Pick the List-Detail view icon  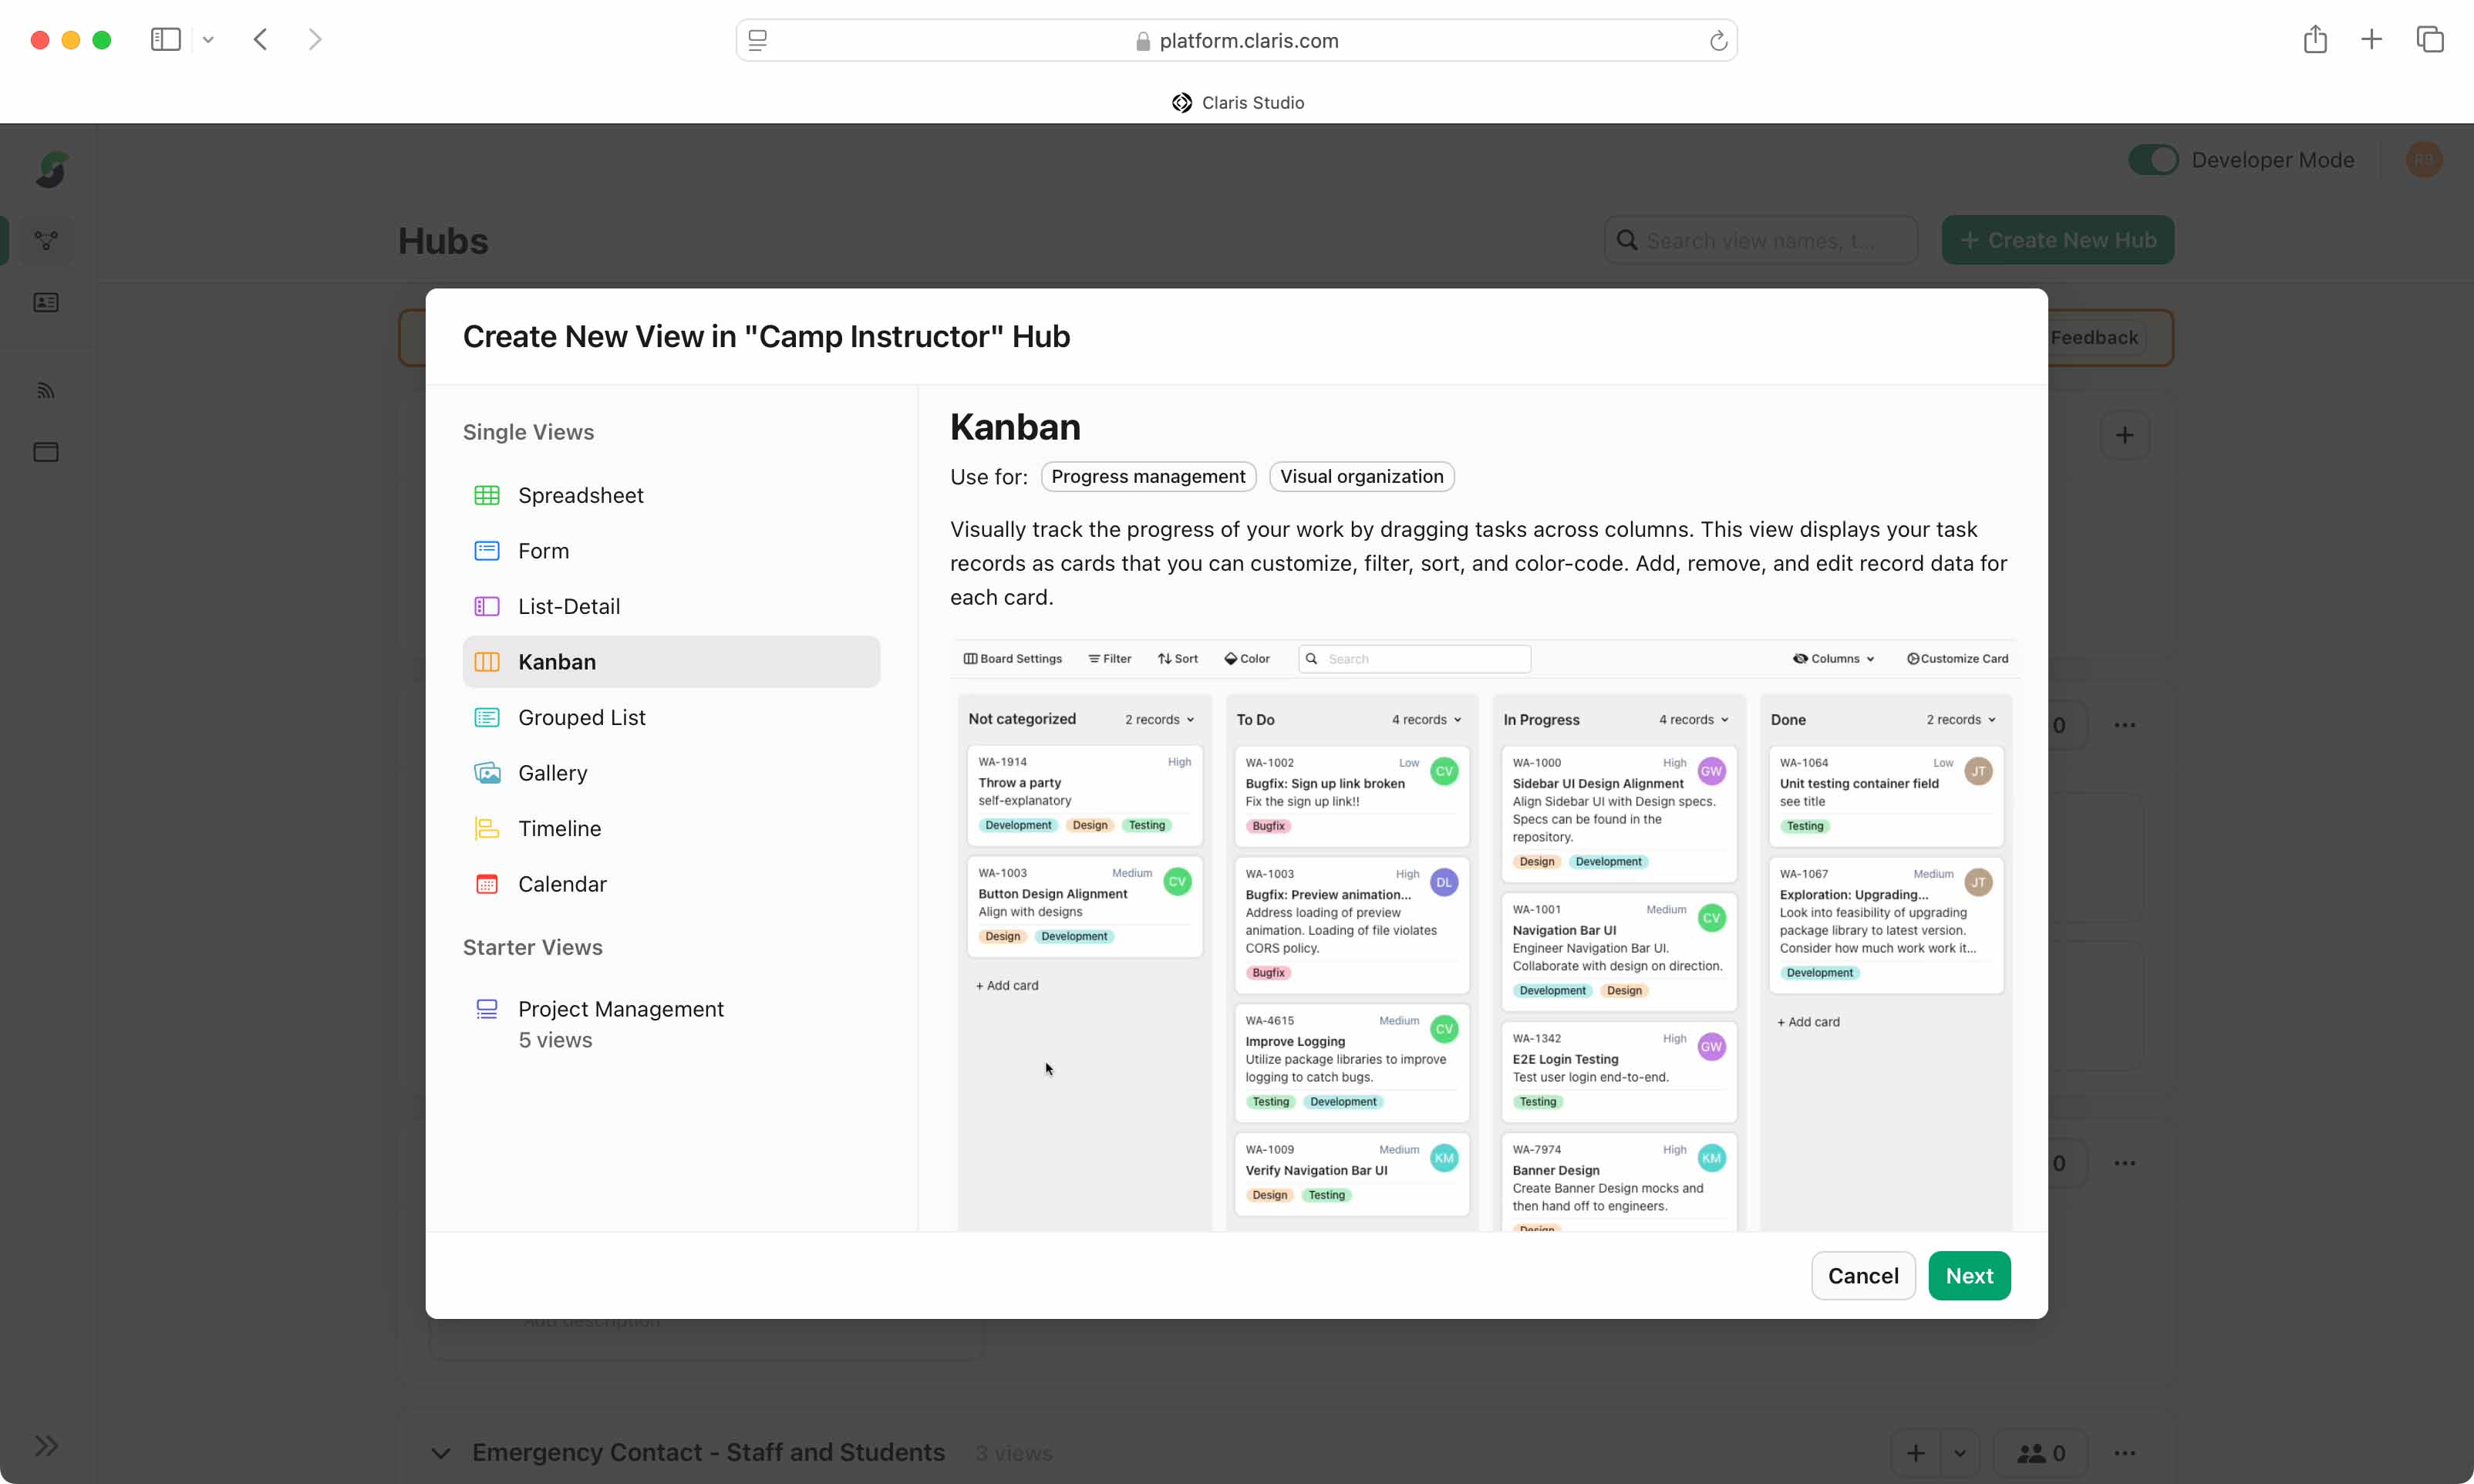(x=487, y=606)
